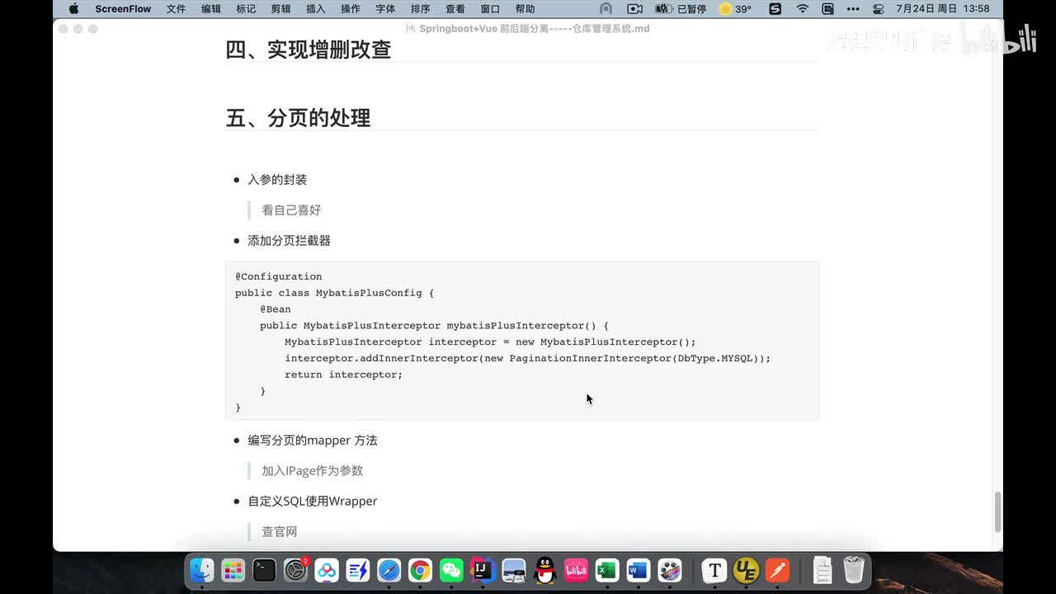Open System Preferences dock icon
Image resolution: width=1056 pixels, height=594 pixels.
[x=295, y=570]
